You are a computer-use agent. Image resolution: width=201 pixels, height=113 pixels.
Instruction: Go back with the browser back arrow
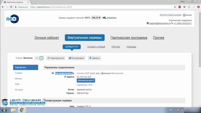click(x=3, y=7)
